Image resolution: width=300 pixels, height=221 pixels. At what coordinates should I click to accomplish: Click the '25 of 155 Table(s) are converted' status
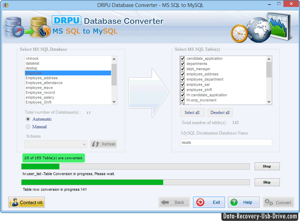(x=53, y=158)
